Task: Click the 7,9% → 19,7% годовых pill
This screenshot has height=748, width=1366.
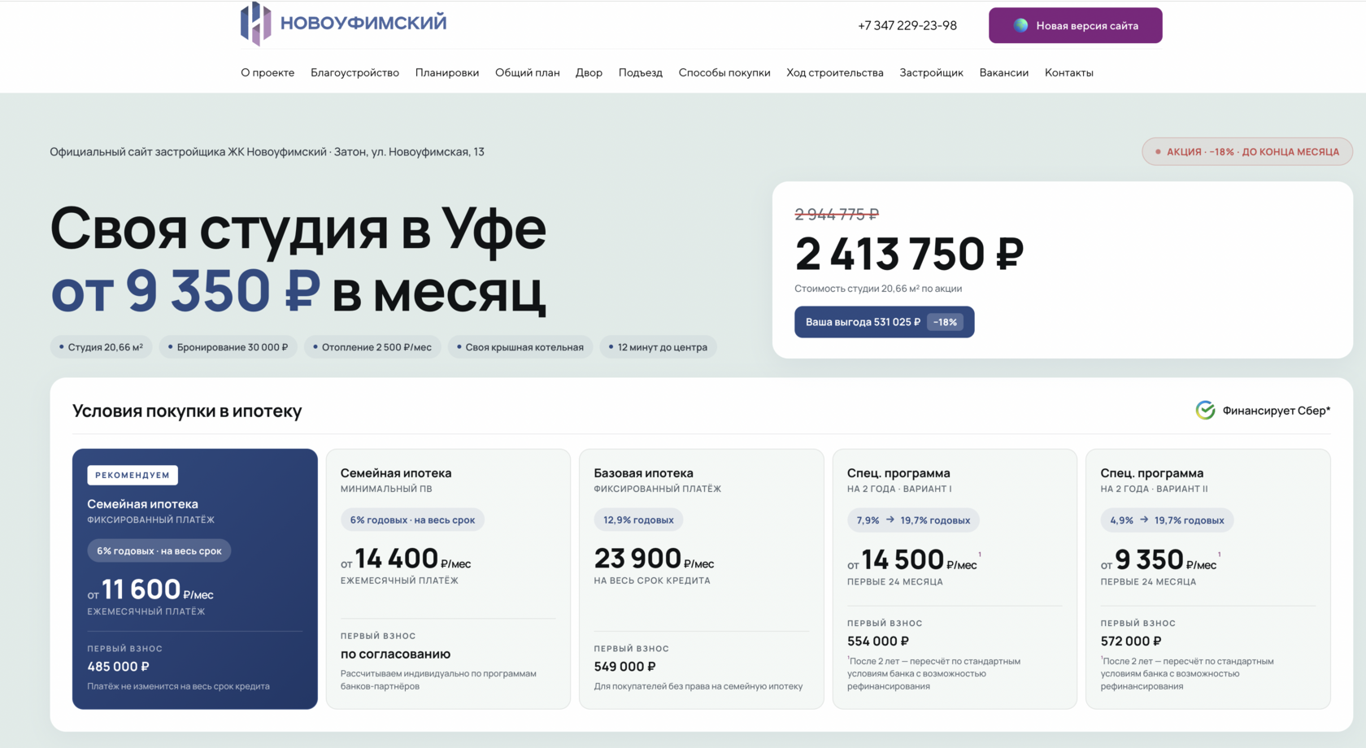Action: 913,520
